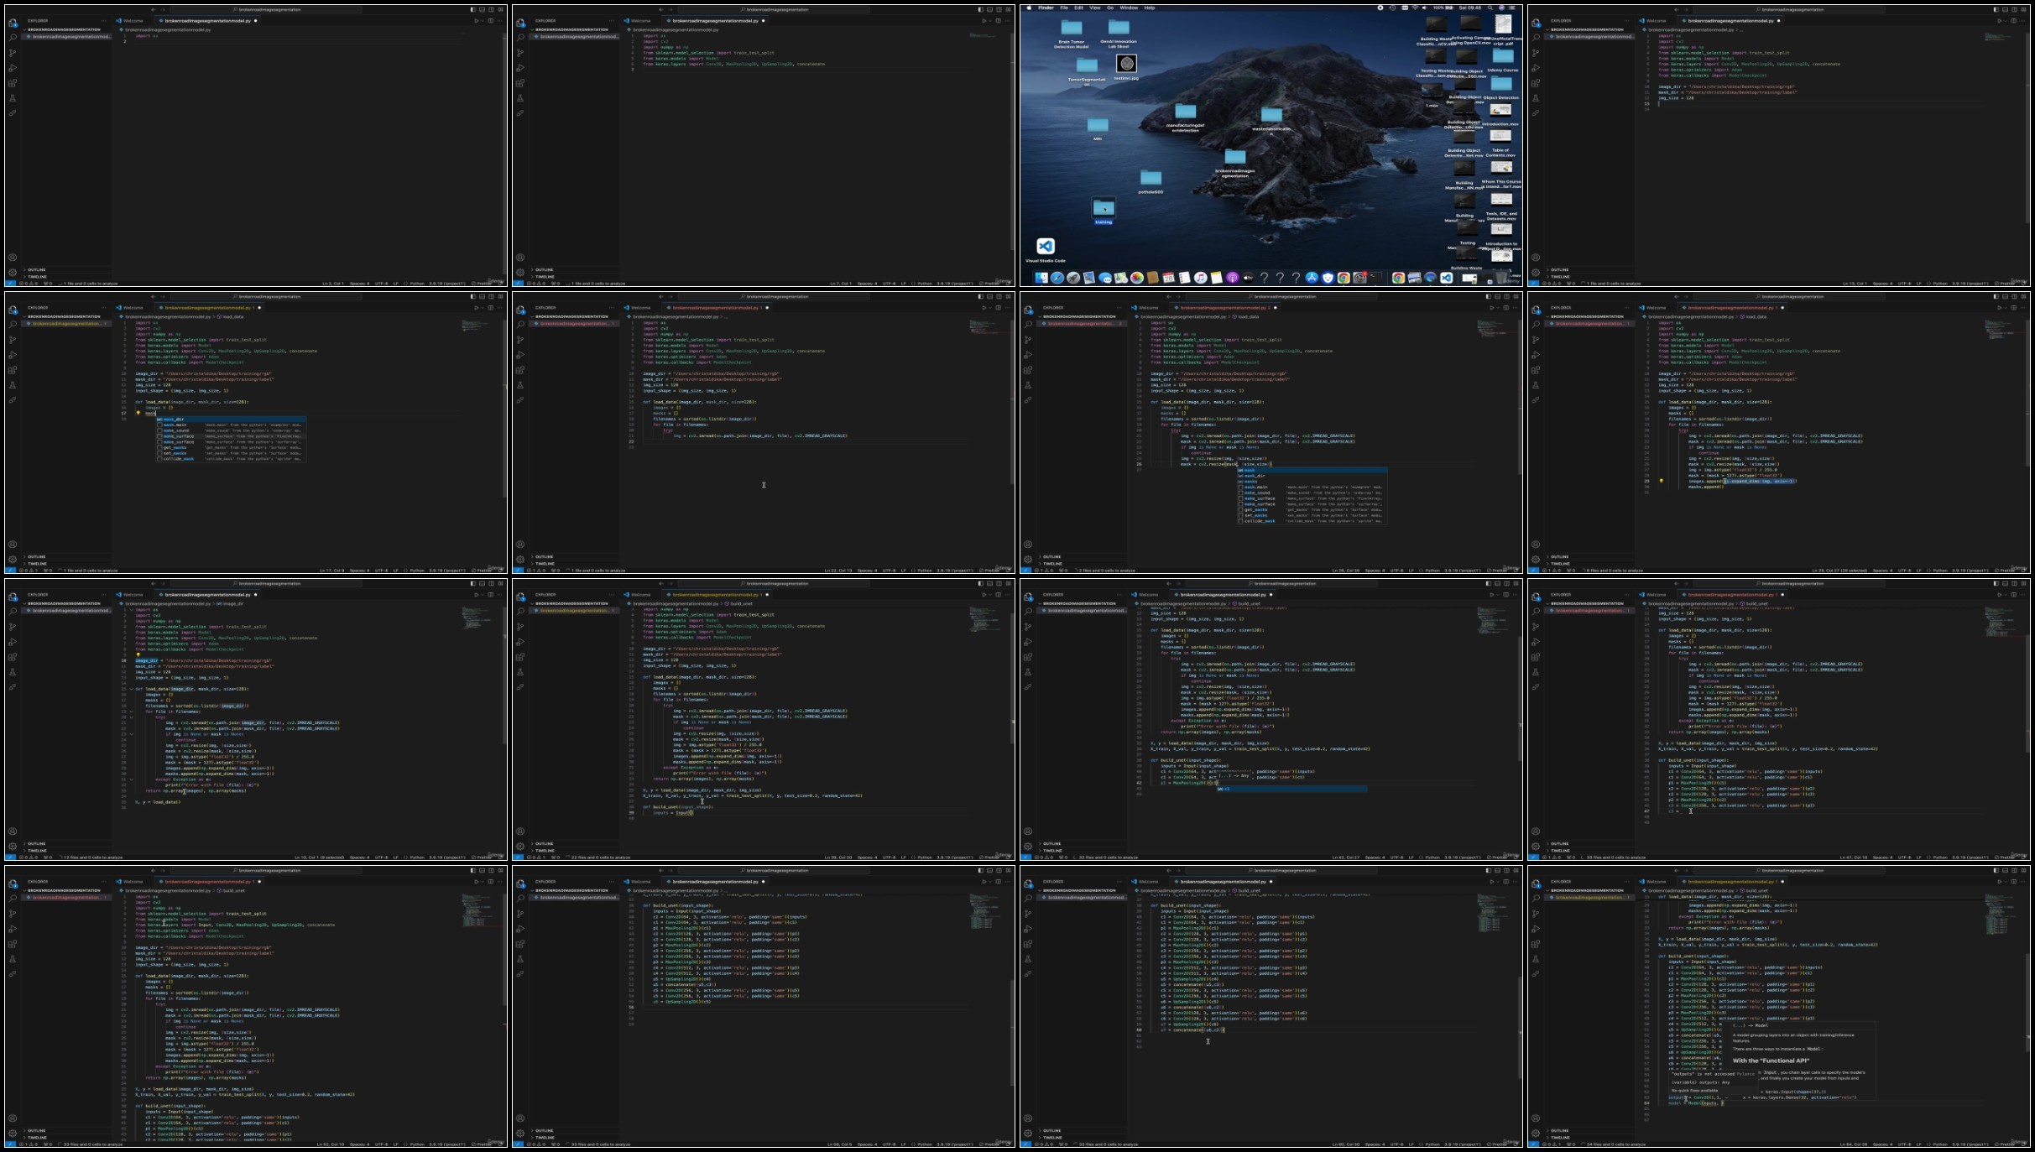This screenshot has height=1152, width=2035.
Task: Open Customize Layout in the Functional API tooltip frame
Action: 2023,870
